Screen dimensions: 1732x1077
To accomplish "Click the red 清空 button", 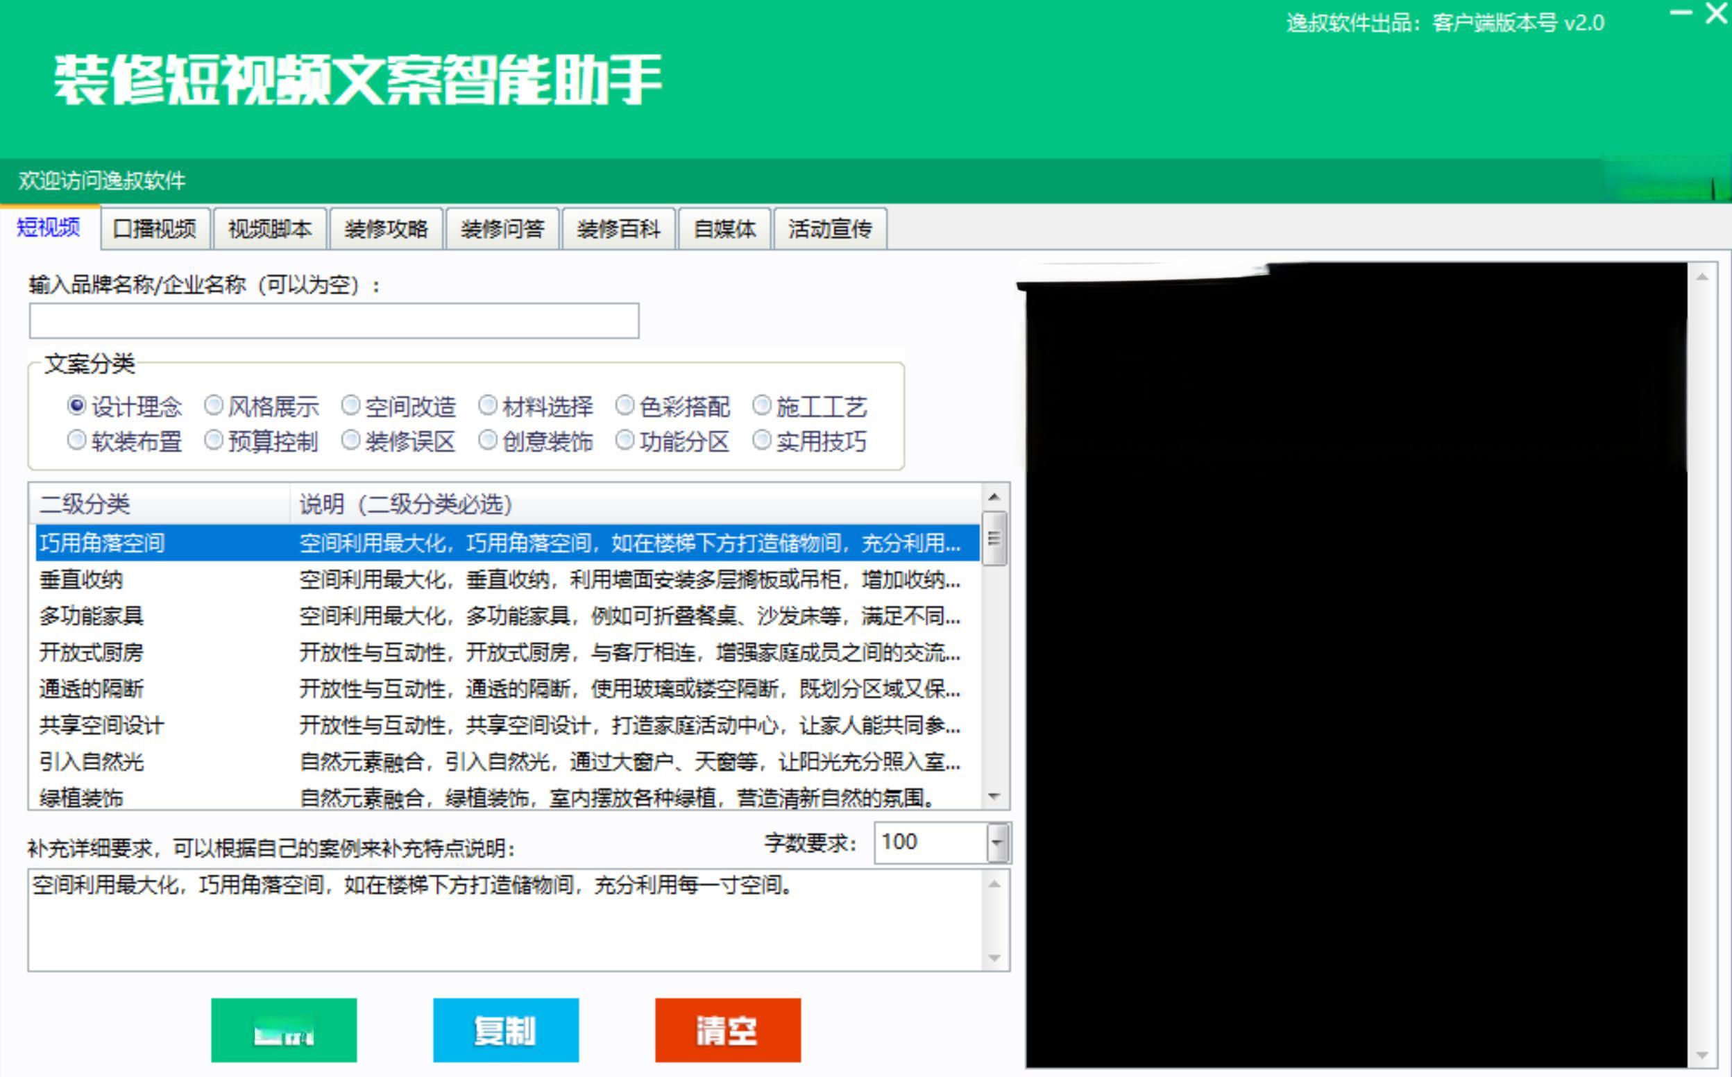I will click(728, 1030).
